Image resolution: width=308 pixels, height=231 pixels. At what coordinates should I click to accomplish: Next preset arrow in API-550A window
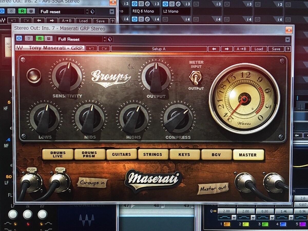click(x=52, y=21)
